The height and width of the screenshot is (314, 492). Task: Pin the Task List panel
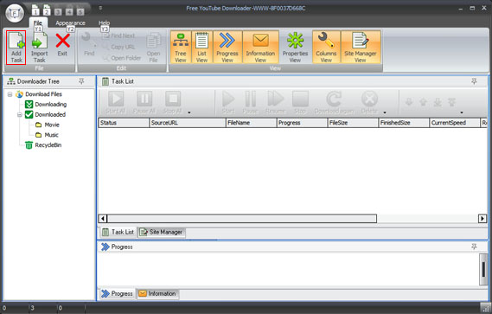coord(474,81)
